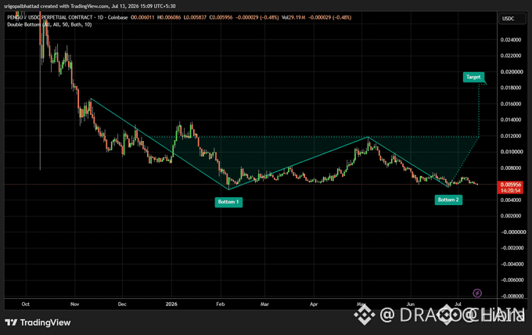Click the Double Bottom indicator legend
Viewport: 532px width, 335px height.
[49, 24]
